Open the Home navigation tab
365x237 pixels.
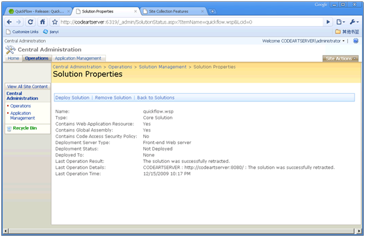point(13,58)
